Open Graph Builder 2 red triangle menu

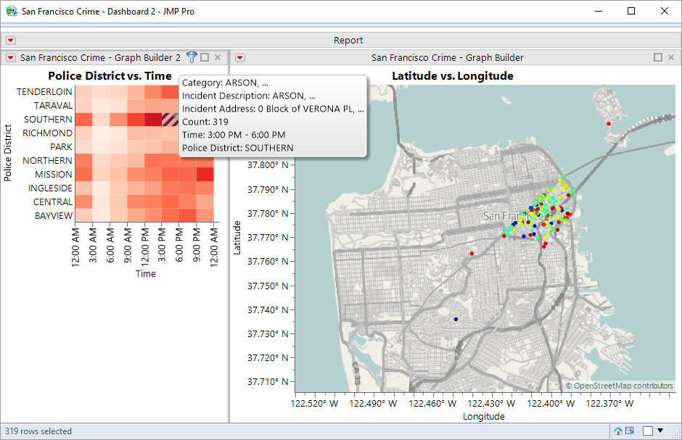(x=10, y=57)
